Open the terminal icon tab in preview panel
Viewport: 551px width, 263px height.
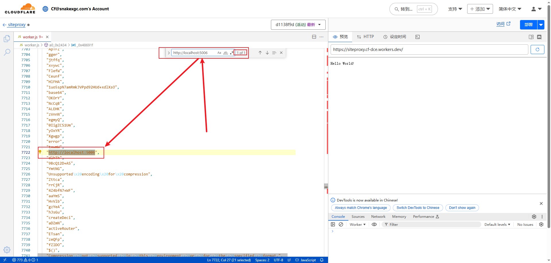click(418, 37)
